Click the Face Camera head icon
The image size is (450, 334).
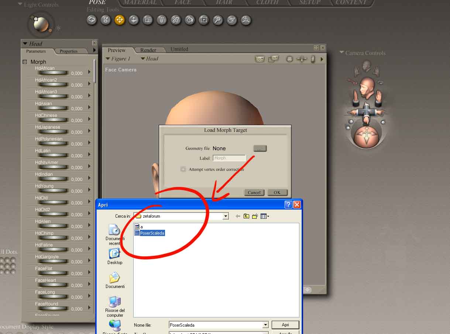pos(366,66)
